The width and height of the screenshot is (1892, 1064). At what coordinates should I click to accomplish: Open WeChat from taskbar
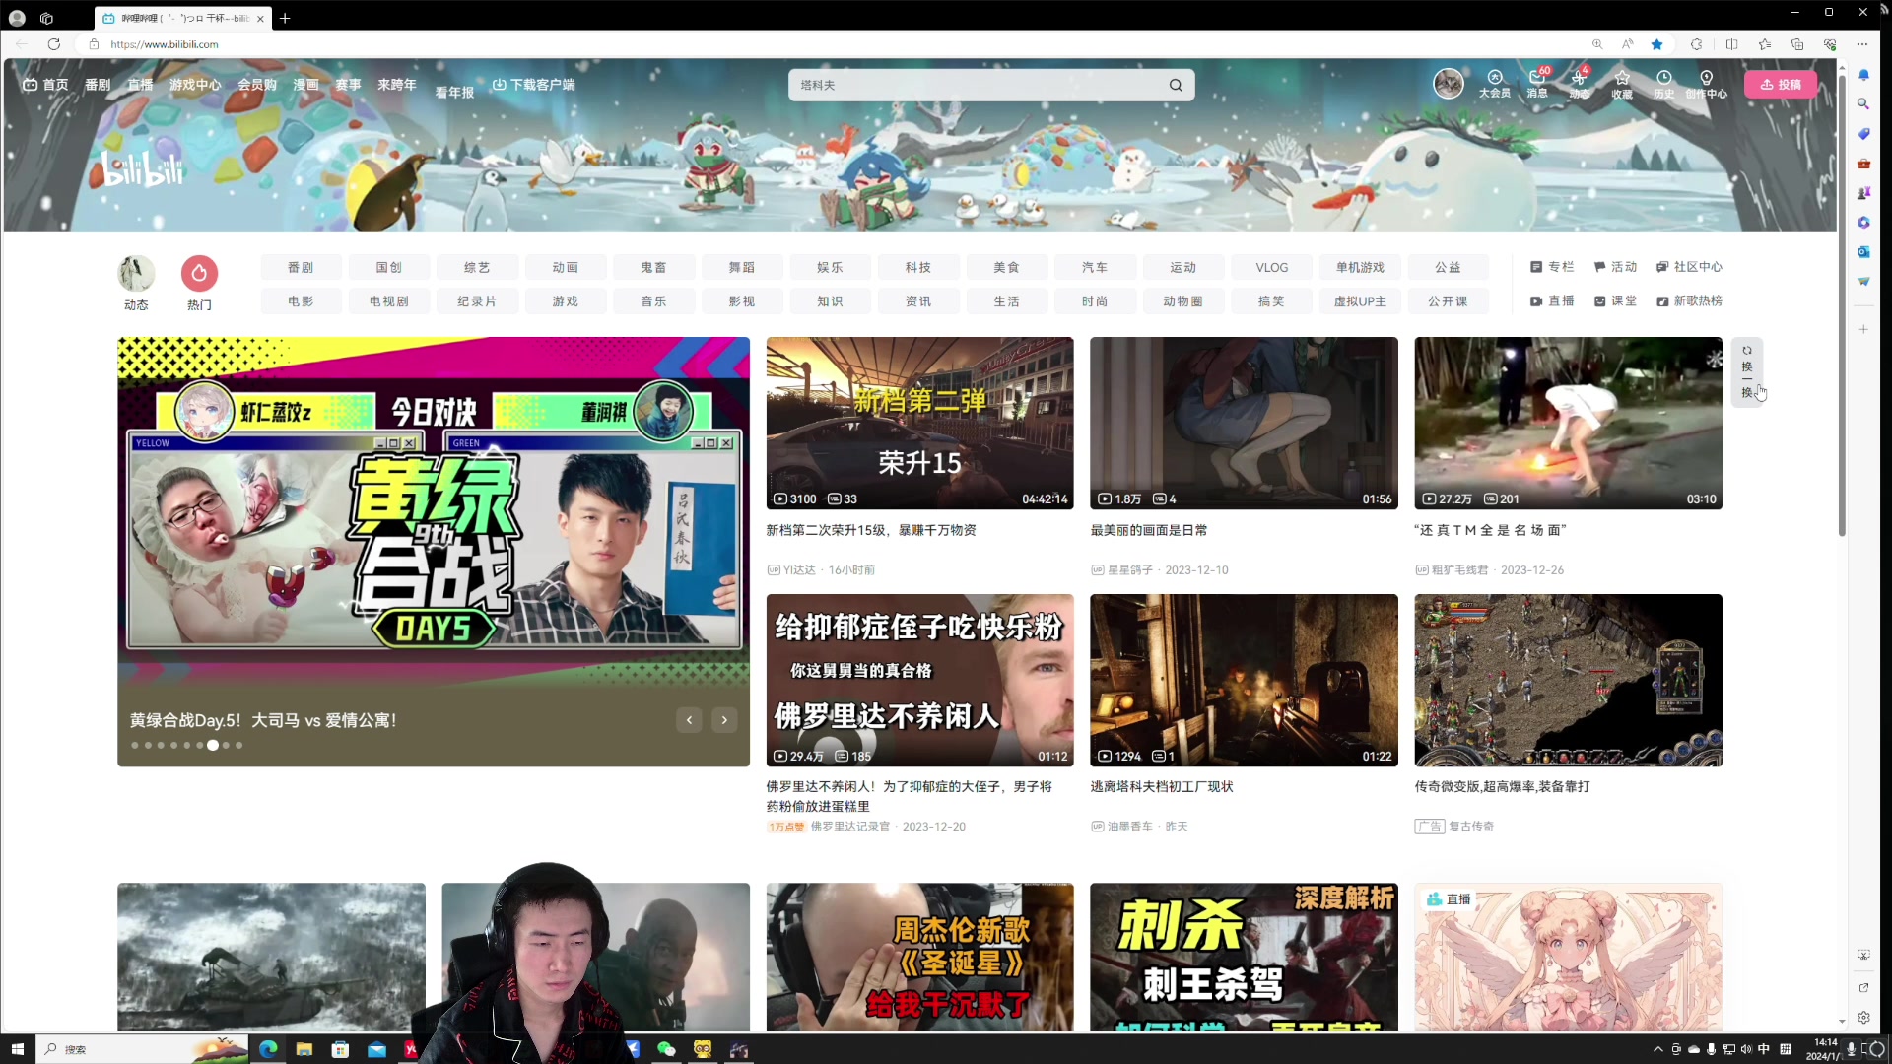pos(666,1049)
